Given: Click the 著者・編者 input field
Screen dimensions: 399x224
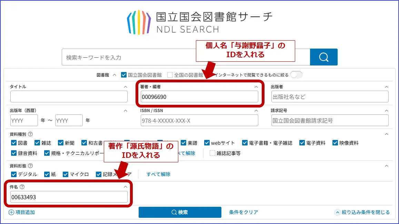Looking at the screenshot, I should coord(199,97).
